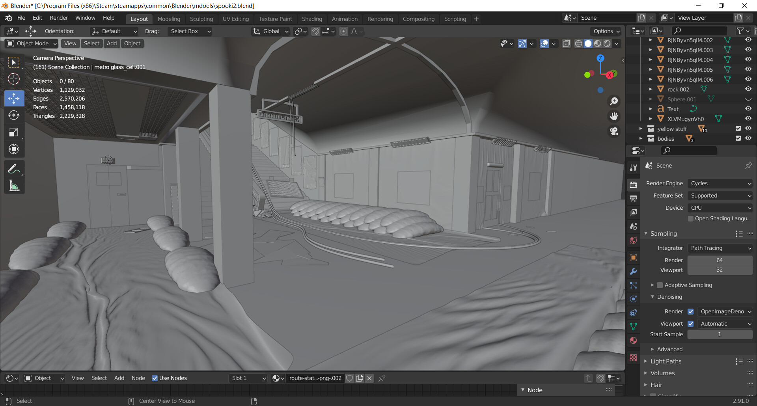The image size is (757, 406).
Task: Select the Measure ruler tool
Action: [x=14, y=186]
